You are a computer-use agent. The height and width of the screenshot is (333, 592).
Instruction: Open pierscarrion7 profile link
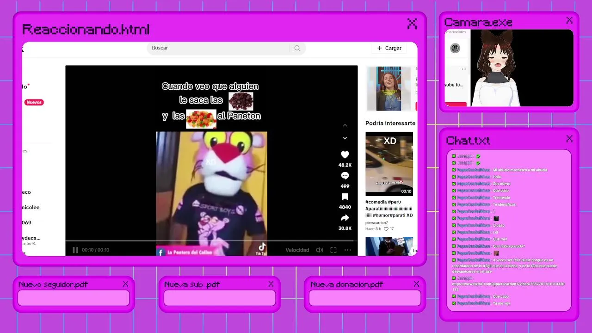[x=376, y=223]
